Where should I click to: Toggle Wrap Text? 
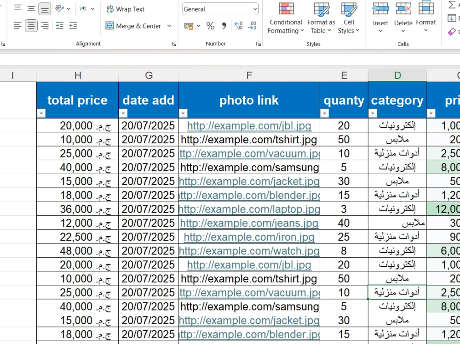pyautogui.click(x=125, y=9)
